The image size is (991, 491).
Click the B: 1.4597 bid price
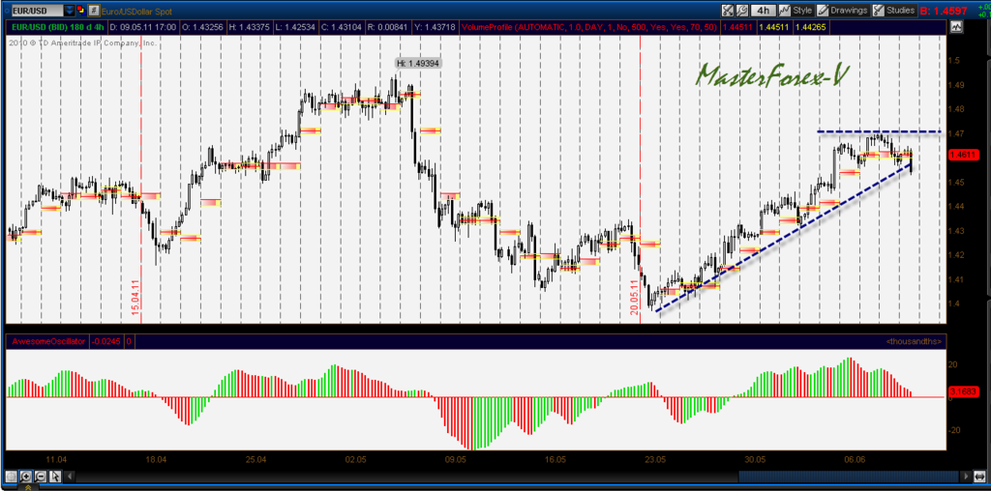tap(944, 11)
